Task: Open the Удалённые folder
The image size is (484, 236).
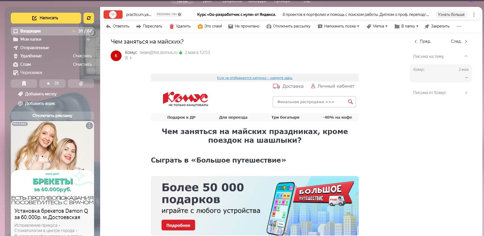Action: (x=31, y=56)
